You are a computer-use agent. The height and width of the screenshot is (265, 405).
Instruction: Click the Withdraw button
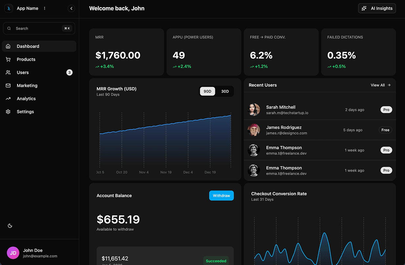pos(221,195)
